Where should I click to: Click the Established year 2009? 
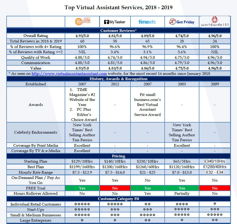click(x=215, y=84)
